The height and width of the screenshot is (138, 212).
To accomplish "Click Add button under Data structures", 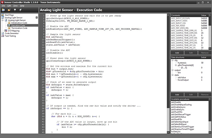I will pyautogui.click(x=177, y=95).
